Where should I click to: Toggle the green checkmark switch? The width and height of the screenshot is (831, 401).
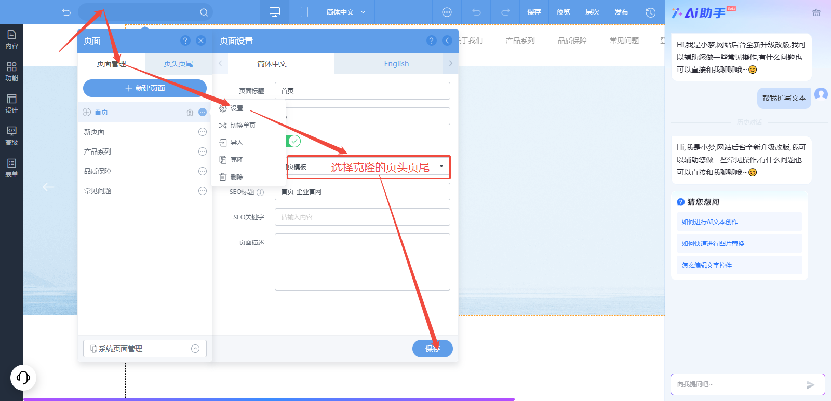pos(293,141)
